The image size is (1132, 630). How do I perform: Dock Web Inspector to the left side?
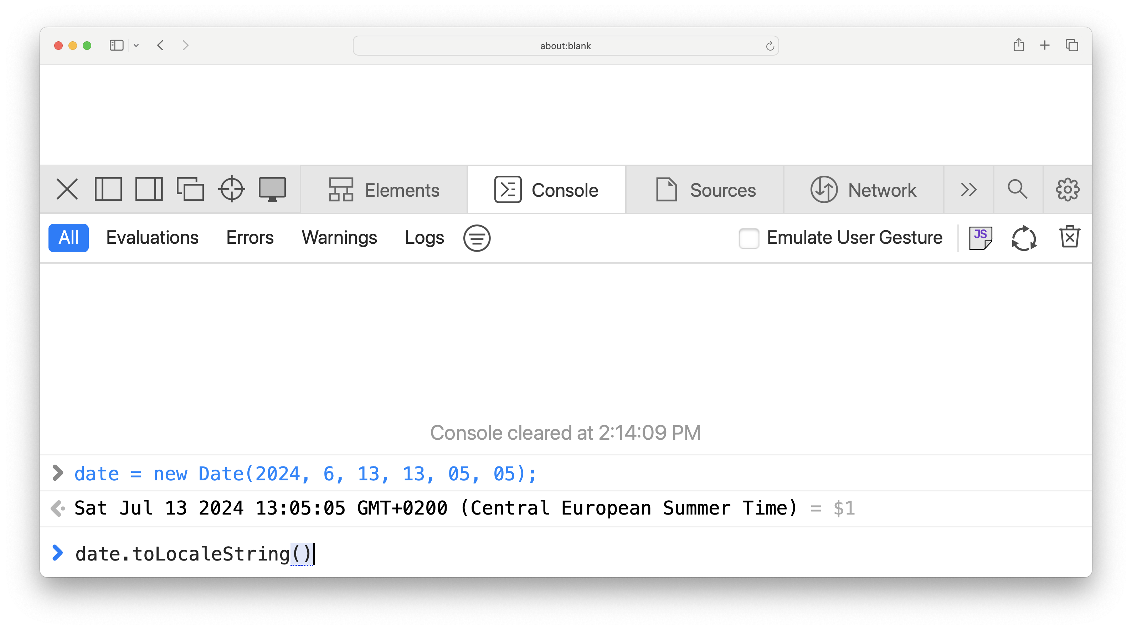click(x=108, y=190)
